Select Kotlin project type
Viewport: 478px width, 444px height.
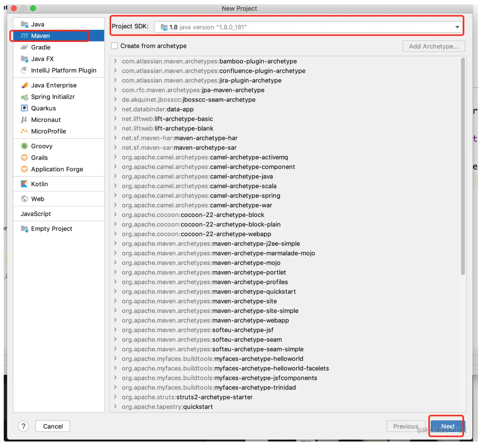coord(59,184)
